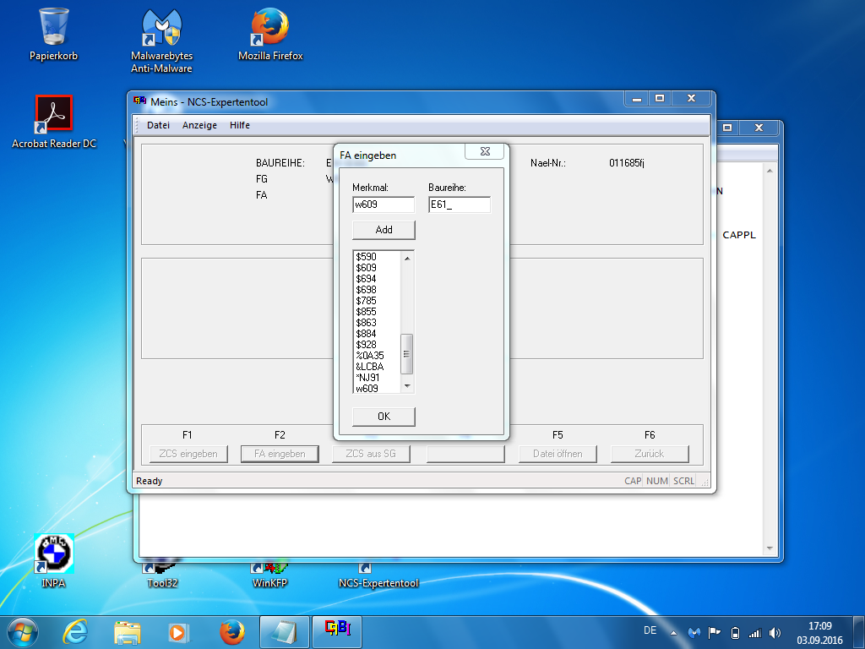The height and width of the screenshot is (649, 865).
Task: Open Malwarebytes tray icon
Action: (694, 633)
